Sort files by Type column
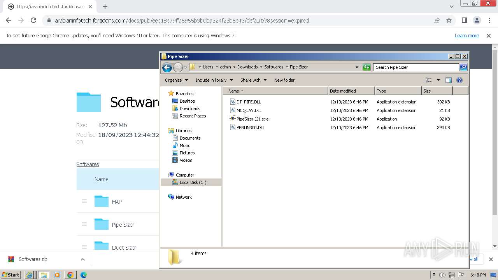The width and height of the screenshot is (498, 280). pyautogui.click(x=398, y=91)
